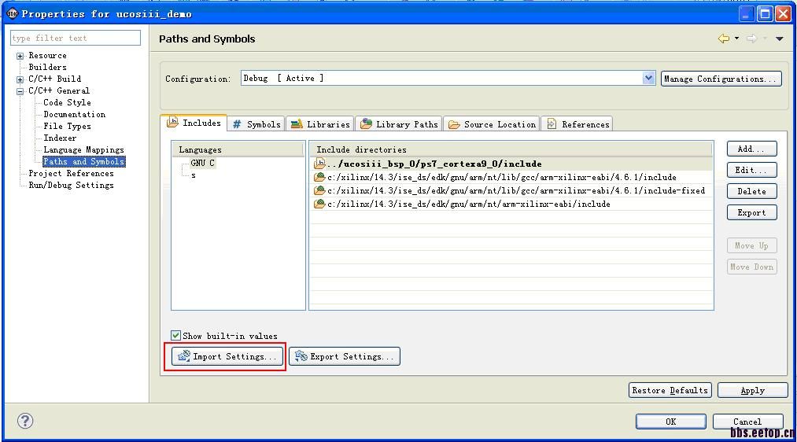Click the back navigation arrow icon
This screenshot has width=797, height=442.
tap(724, 39)
